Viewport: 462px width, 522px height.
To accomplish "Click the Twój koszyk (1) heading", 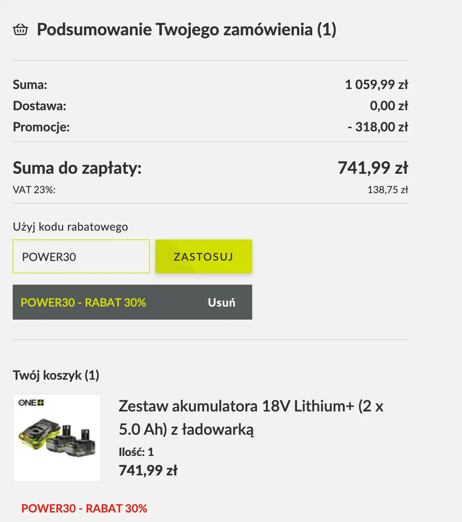I will click(x=56, y=375).
